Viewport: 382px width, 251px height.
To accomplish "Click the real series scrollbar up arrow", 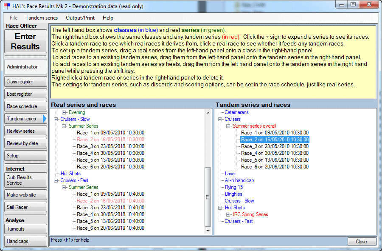I will (x=208, y=113).
